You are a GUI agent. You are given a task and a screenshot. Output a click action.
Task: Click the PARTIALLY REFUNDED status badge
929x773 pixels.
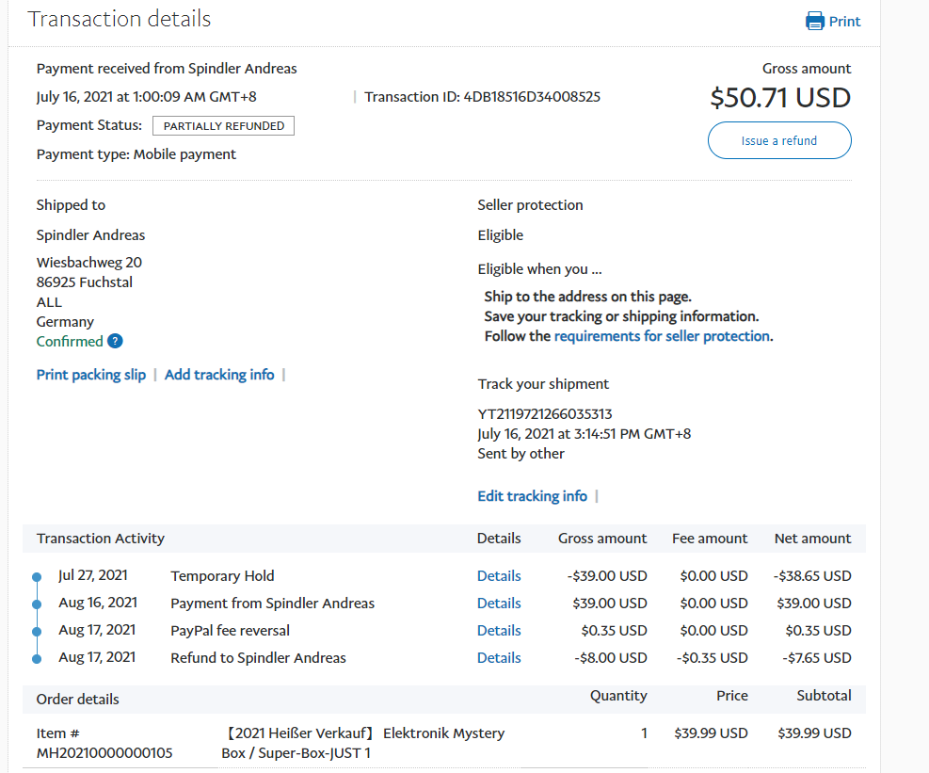(223, 126)
